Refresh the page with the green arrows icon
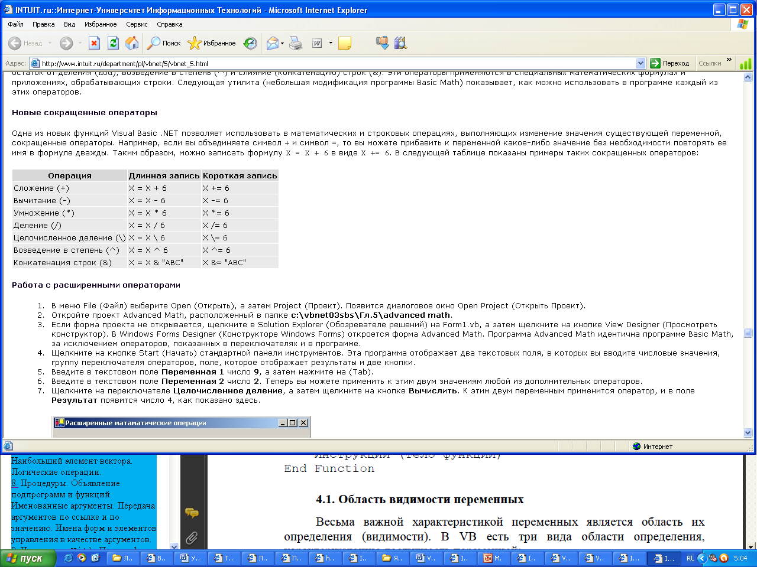757x567 pixels. click(x=113, y=43)
